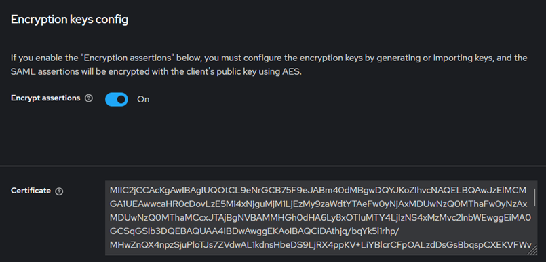Open the help tooltip next to Certificate
Image resolution: width=546 pixels, height=262 pixels.
click(59, 191)
